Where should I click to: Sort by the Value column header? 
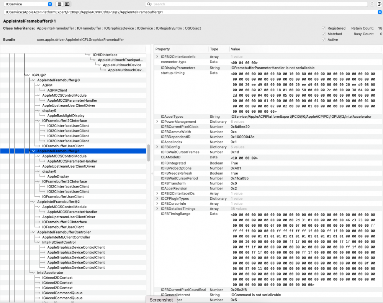coord(305,49)
